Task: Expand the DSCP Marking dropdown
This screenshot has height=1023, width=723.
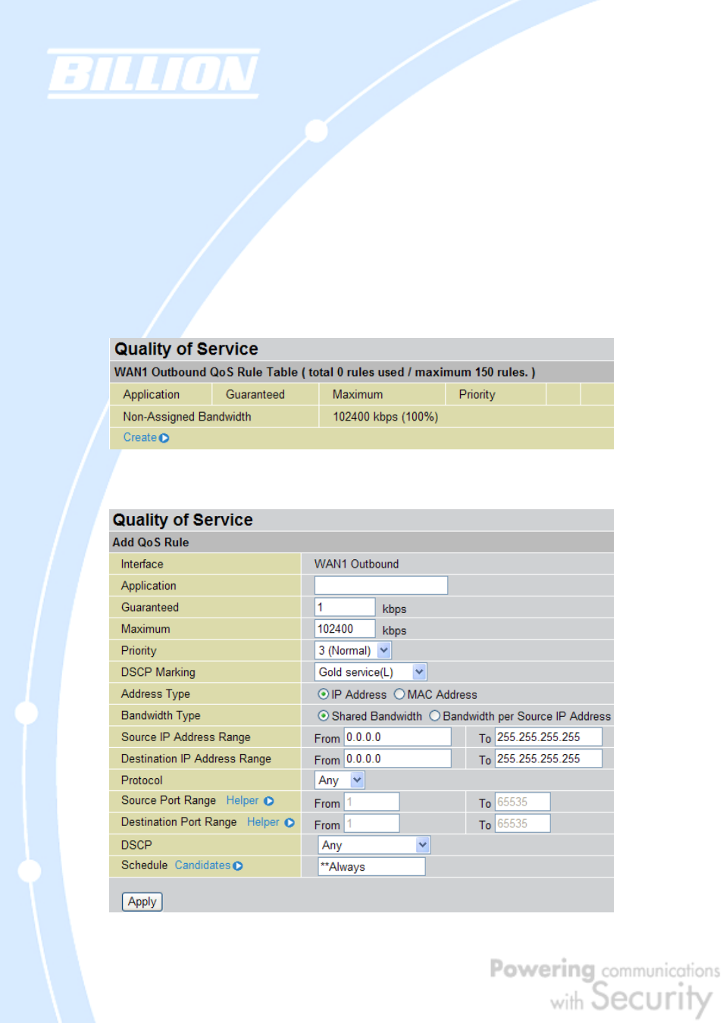Action: click(419, 672)
